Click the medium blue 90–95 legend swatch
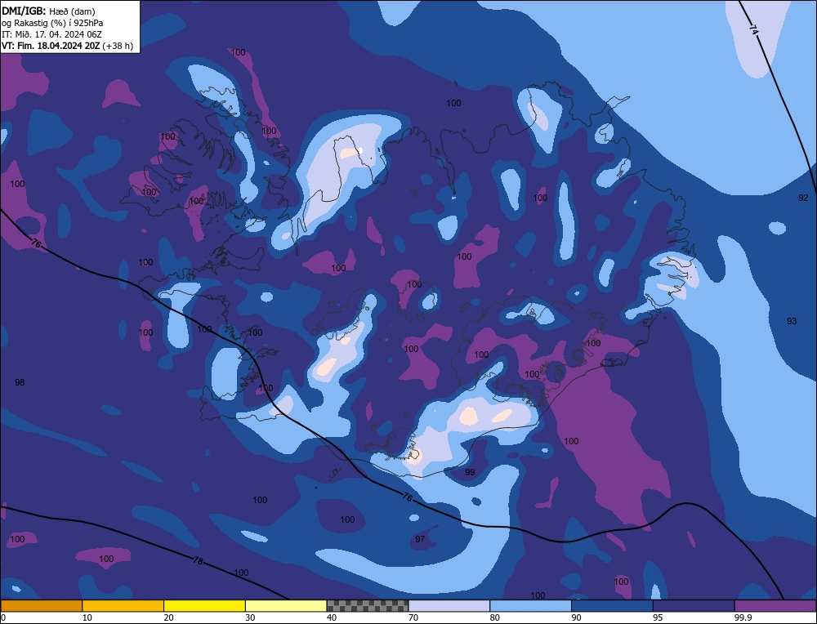 point(612,606)
